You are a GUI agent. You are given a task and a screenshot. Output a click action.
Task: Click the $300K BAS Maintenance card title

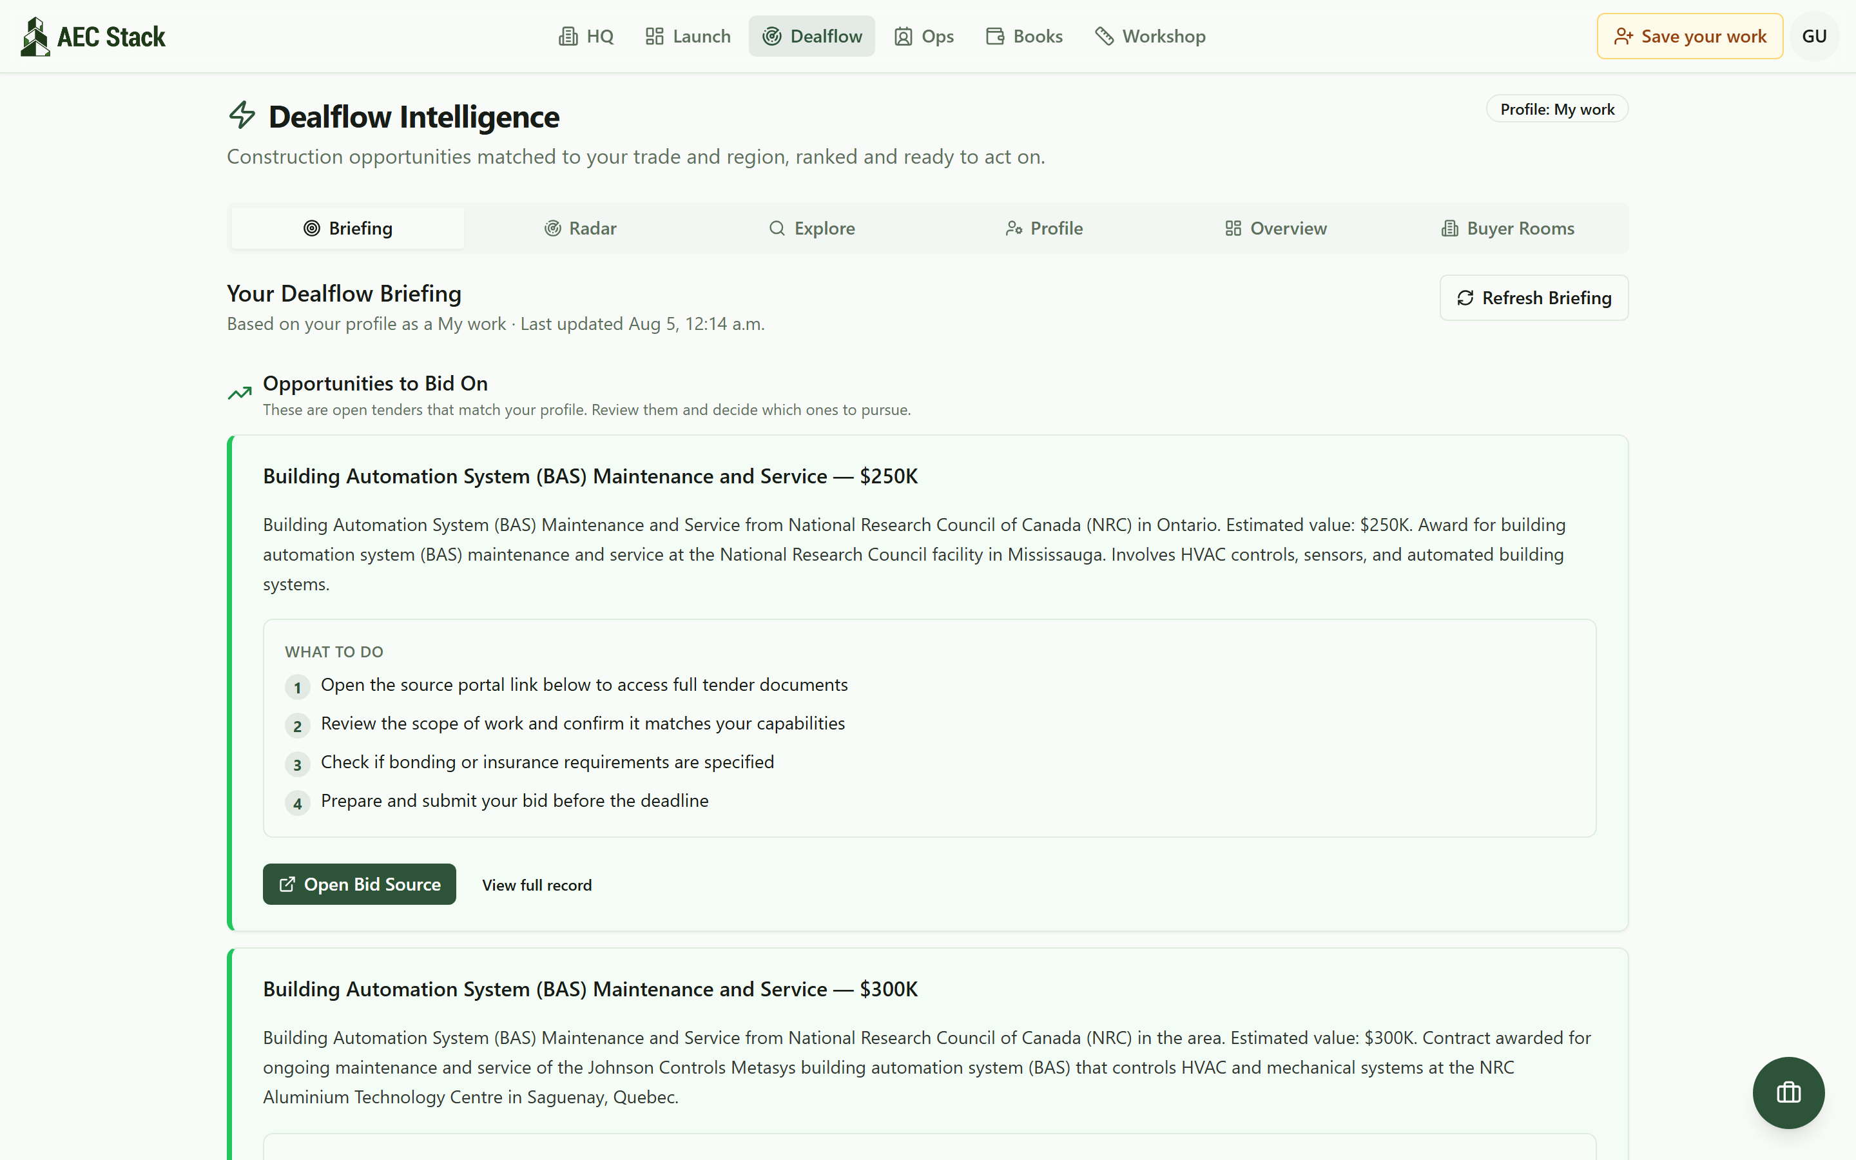590,989
